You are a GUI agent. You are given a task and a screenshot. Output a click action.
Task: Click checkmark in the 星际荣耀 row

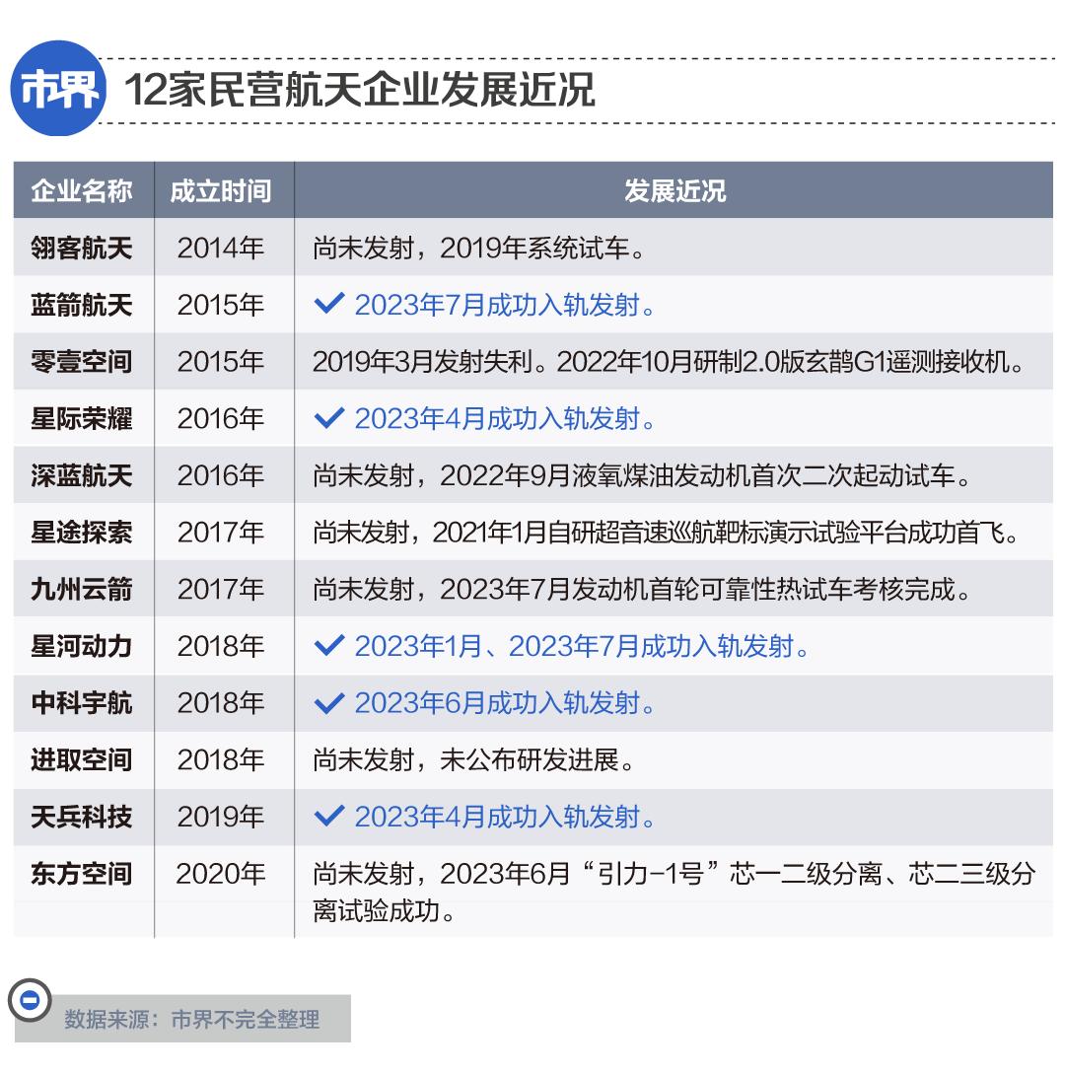click(x=329, y=417)
